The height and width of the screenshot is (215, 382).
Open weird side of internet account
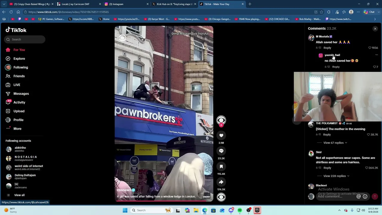[29, 168]
